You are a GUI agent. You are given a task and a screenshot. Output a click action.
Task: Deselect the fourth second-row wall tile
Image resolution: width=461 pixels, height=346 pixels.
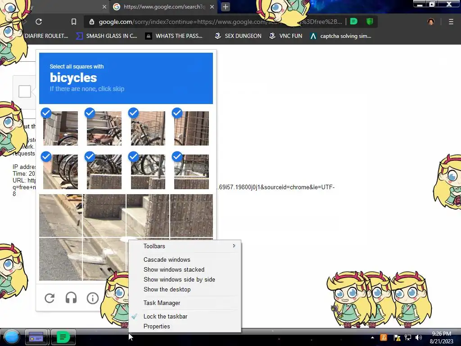(x=191, y=172)
